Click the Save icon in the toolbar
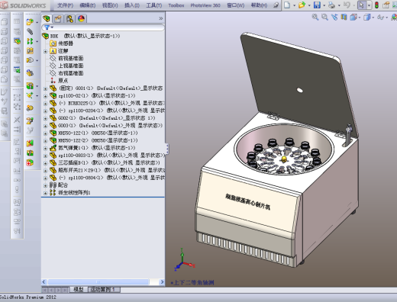 (x=317, y=5)
